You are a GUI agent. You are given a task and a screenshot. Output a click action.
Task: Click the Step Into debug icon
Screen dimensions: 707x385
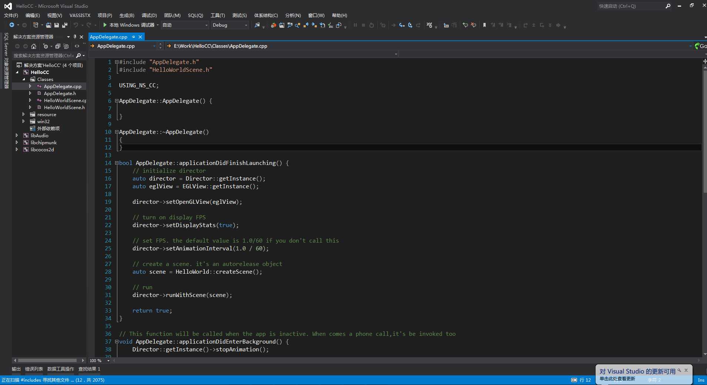[402, 25]
